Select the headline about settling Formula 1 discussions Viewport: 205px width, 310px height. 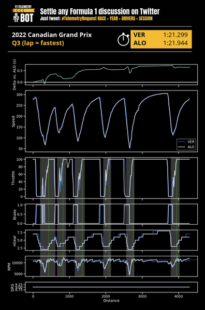(x=100, y=12)
